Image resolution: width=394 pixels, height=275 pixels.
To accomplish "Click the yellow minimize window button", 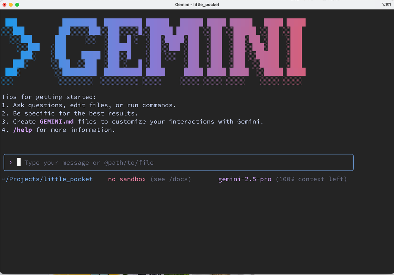I will tap(11, 4).
